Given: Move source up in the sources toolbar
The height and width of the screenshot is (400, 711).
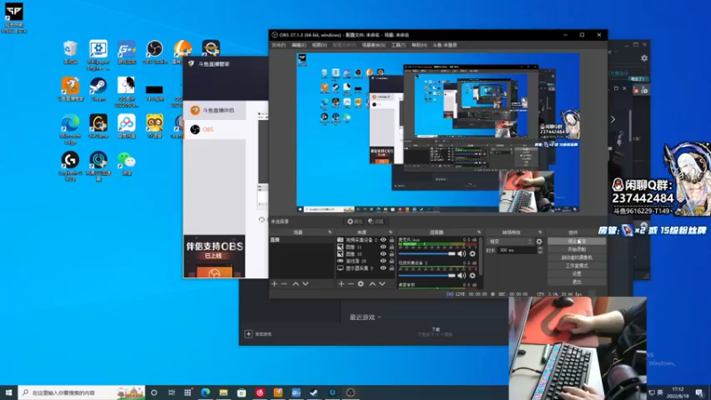Looking at the screenshot, I should pyautogui.click(x=372, y=284).
